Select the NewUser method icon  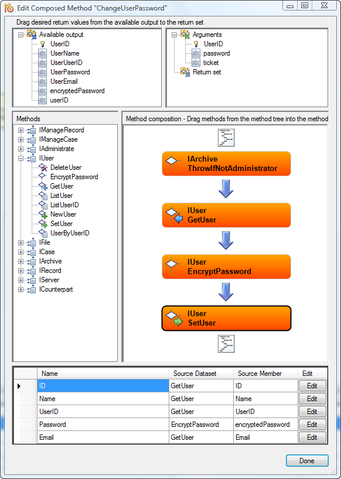[42, 214]
